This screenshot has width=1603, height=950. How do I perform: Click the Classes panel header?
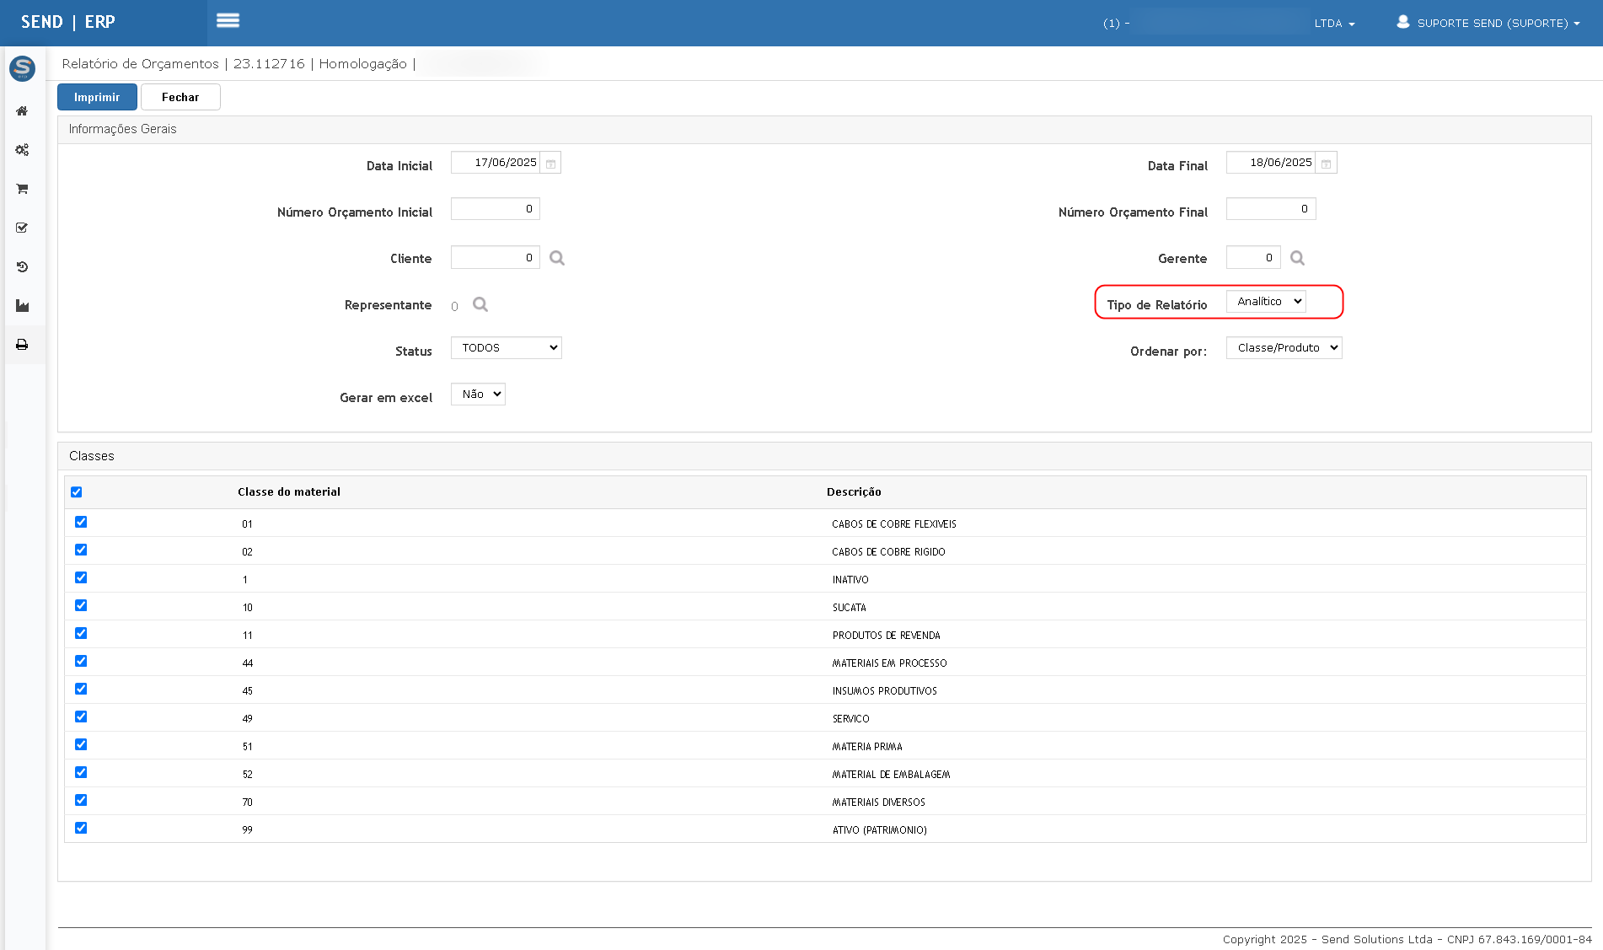click(x=824, y=456)
